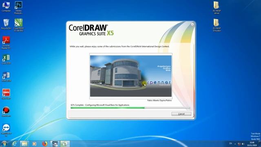The image size is (261, 147).
Task: Switch to the CorelDRAW setup taskbar button
Action: (x=65, y=144)
